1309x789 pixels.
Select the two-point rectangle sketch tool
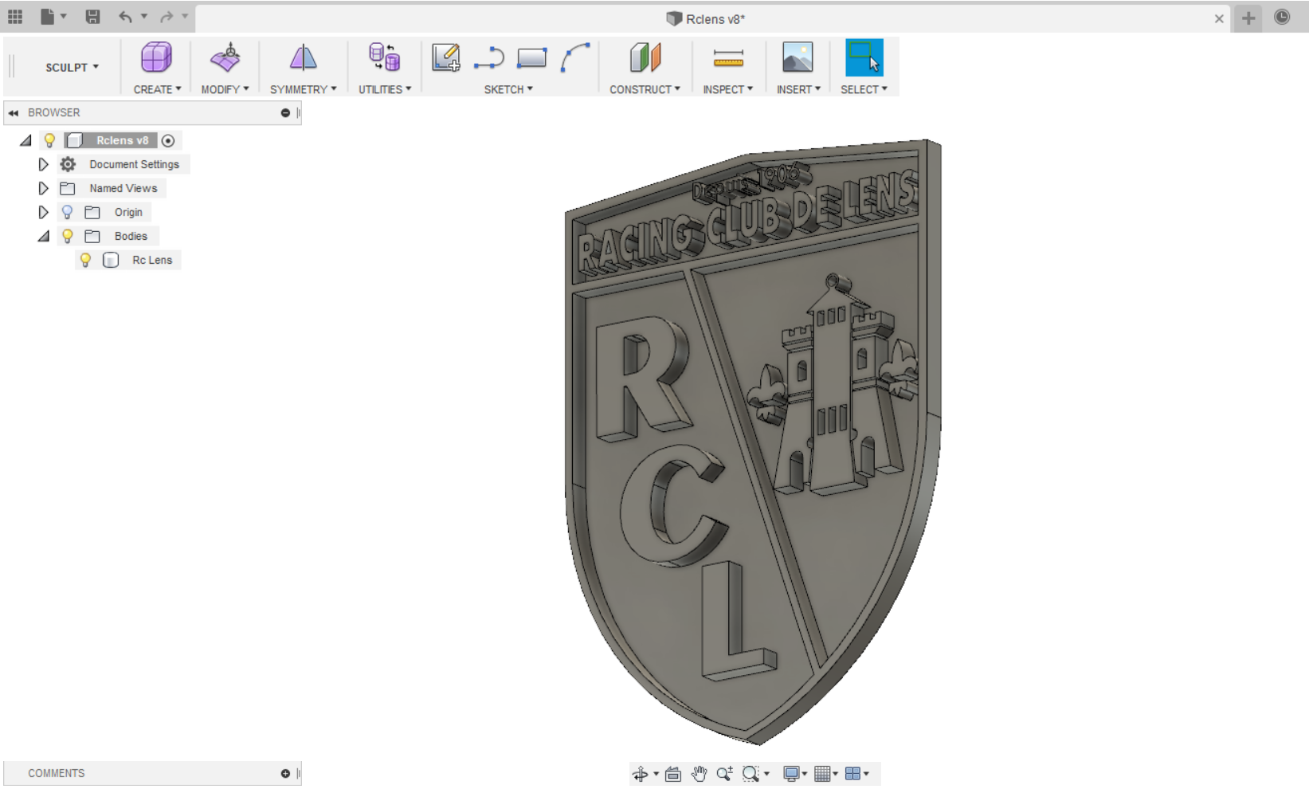tap(531, 58)
